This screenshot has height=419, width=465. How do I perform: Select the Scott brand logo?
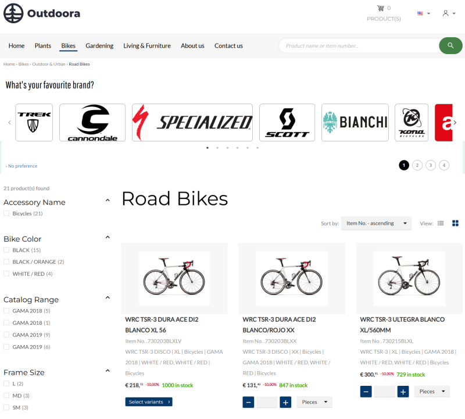(x=287, y=122)
